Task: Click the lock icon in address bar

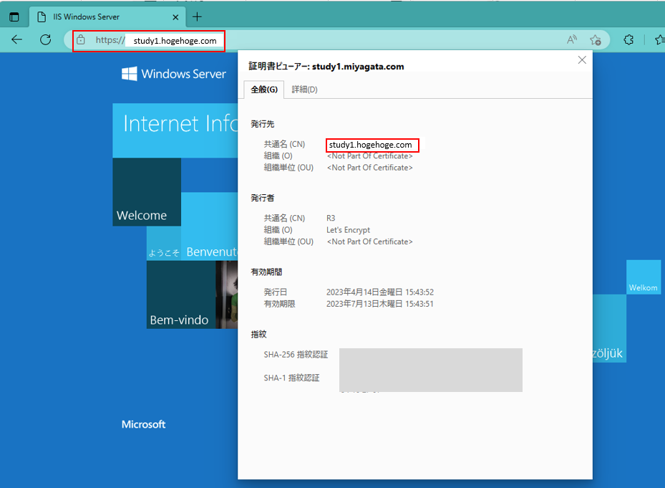Action: 81,40
